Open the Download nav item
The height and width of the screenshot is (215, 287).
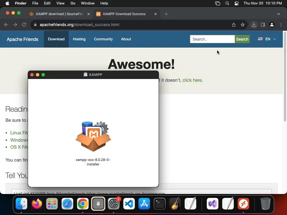(x=56, y=39)
